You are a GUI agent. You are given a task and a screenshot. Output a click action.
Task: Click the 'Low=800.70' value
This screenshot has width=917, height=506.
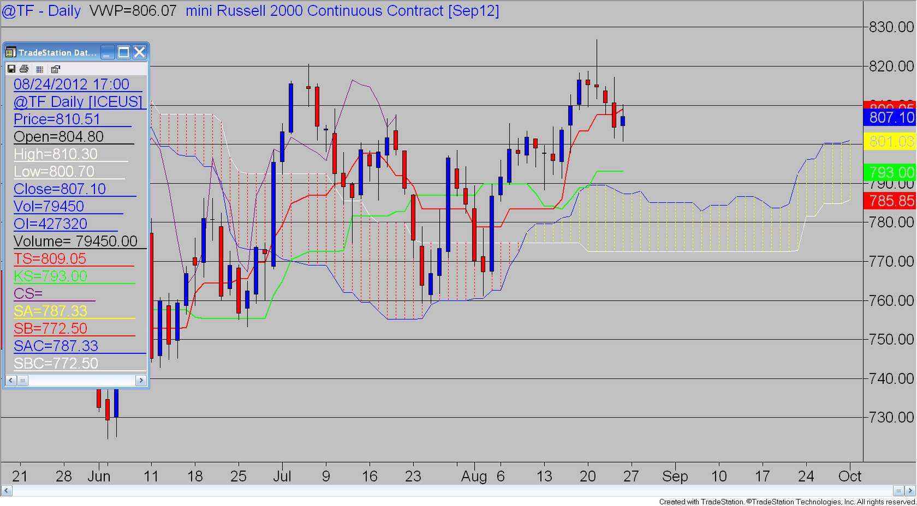tap(54, 171)
